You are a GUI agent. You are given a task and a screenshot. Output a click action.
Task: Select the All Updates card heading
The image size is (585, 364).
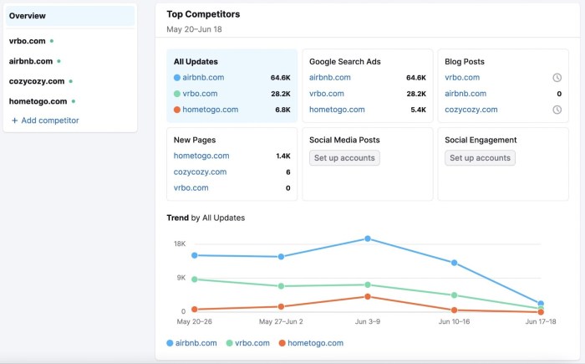point(196,62)
